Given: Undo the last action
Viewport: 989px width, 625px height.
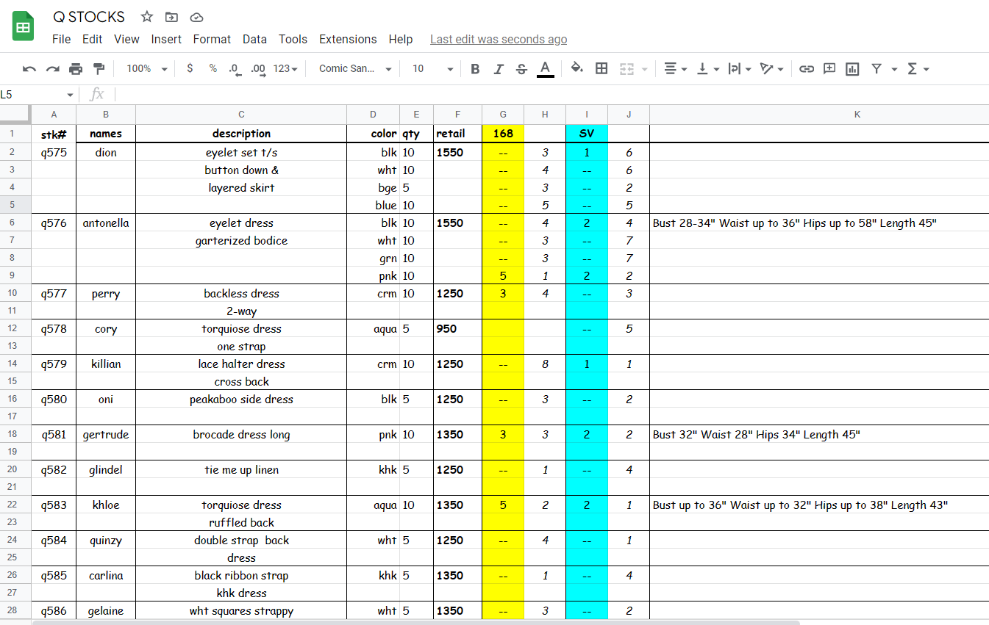Looking at the screenshot, I should 29,69.
